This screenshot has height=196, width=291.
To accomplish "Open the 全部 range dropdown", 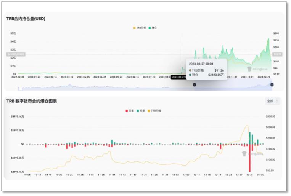I will pos(272,101).
